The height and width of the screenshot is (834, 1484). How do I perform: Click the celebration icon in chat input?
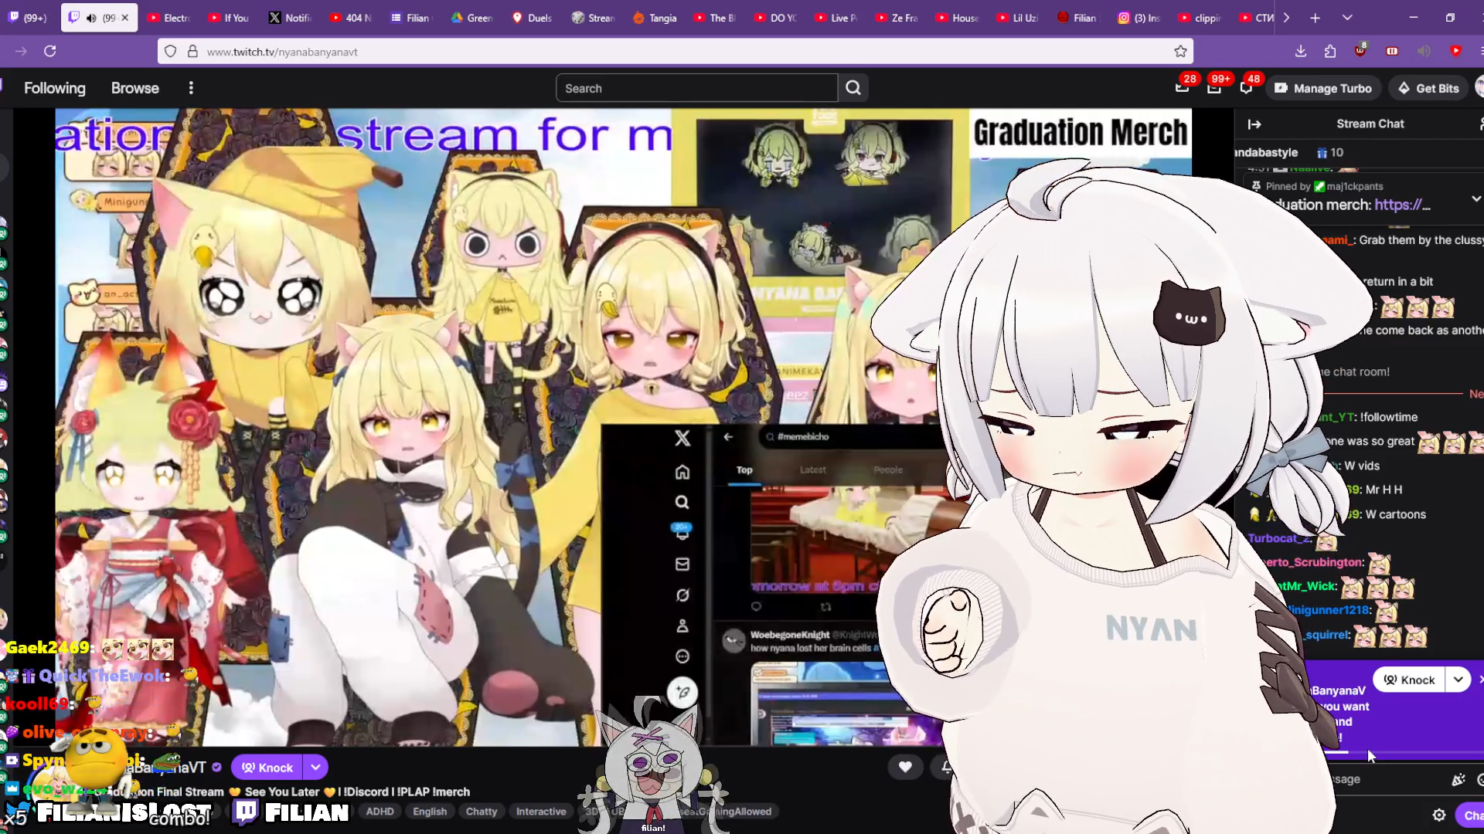coord(1458,779)
